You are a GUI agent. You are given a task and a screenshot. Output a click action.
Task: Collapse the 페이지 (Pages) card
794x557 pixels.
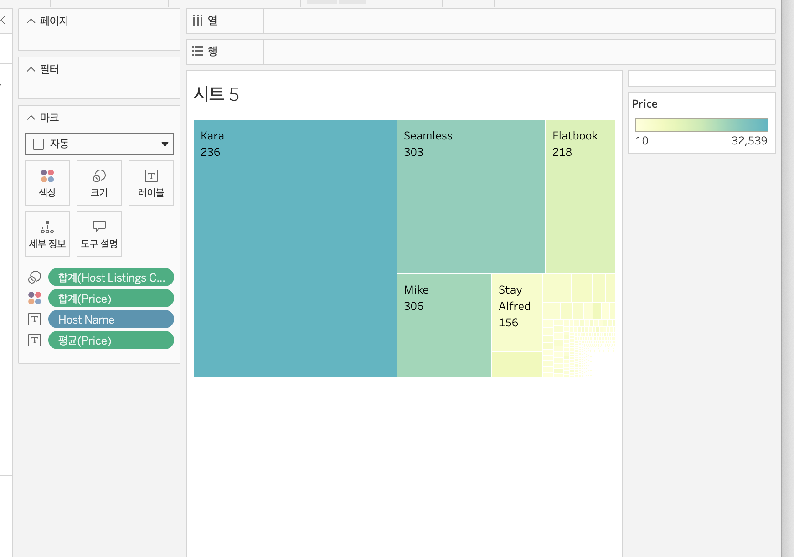pos(31,21)
